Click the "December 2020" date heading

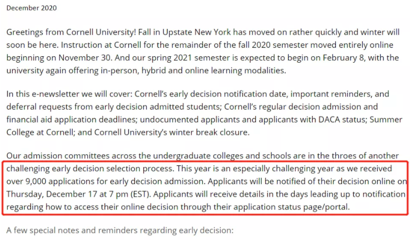[x=31, y=8]
